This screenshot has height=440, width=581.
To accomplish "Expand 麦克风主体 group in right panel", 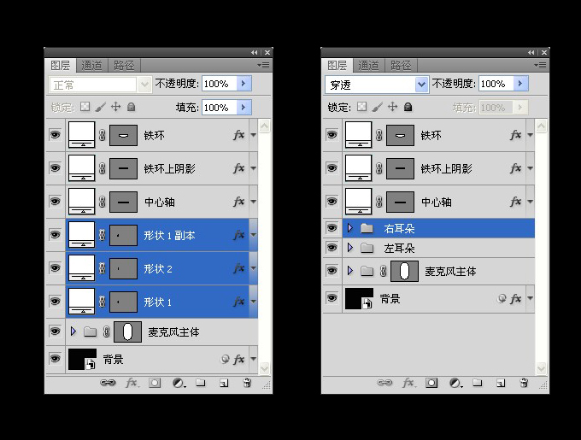I will pyautogui.click(x=350, y=271).
